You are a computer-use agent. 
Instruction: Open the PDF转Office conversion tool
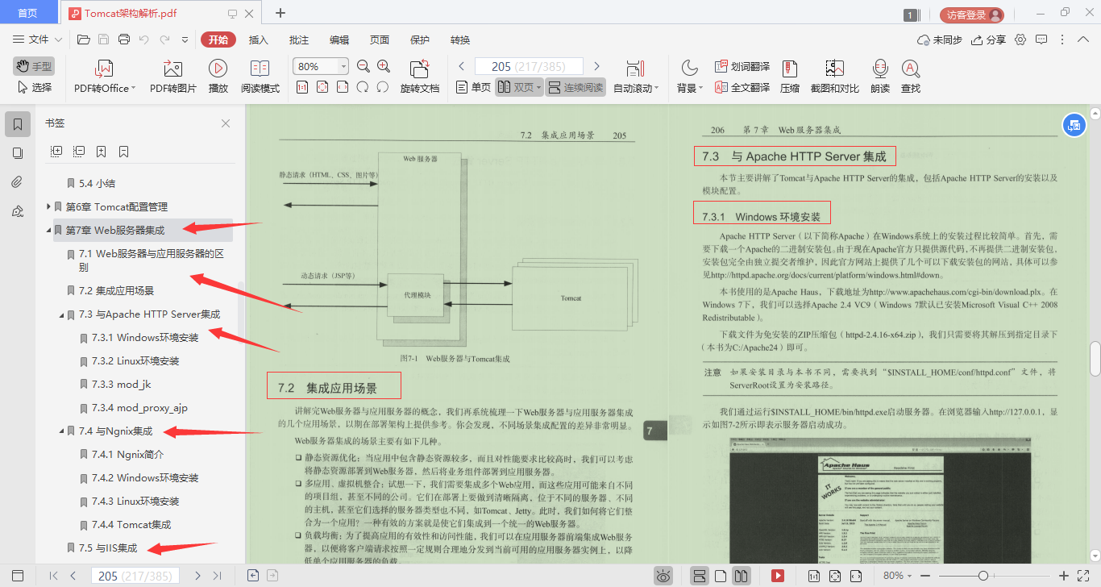102,77
